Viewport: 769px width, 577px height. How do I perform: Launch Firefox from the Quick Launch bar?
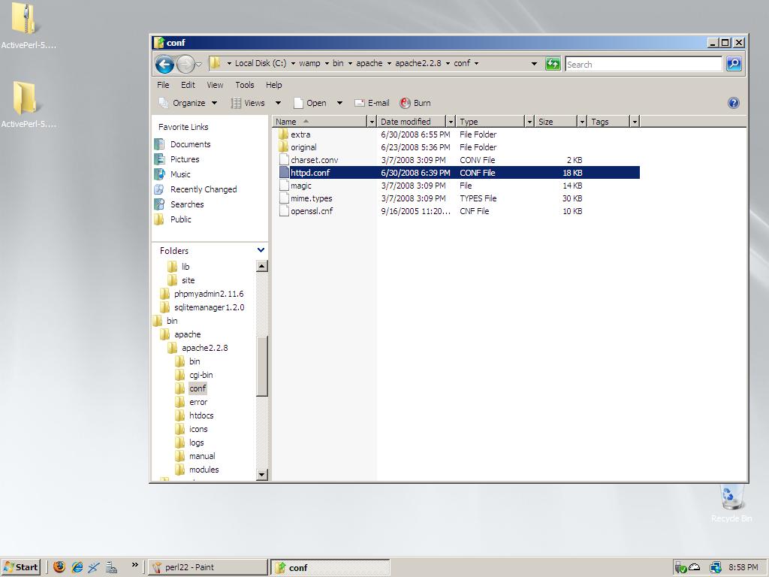(x=59, y=567)
